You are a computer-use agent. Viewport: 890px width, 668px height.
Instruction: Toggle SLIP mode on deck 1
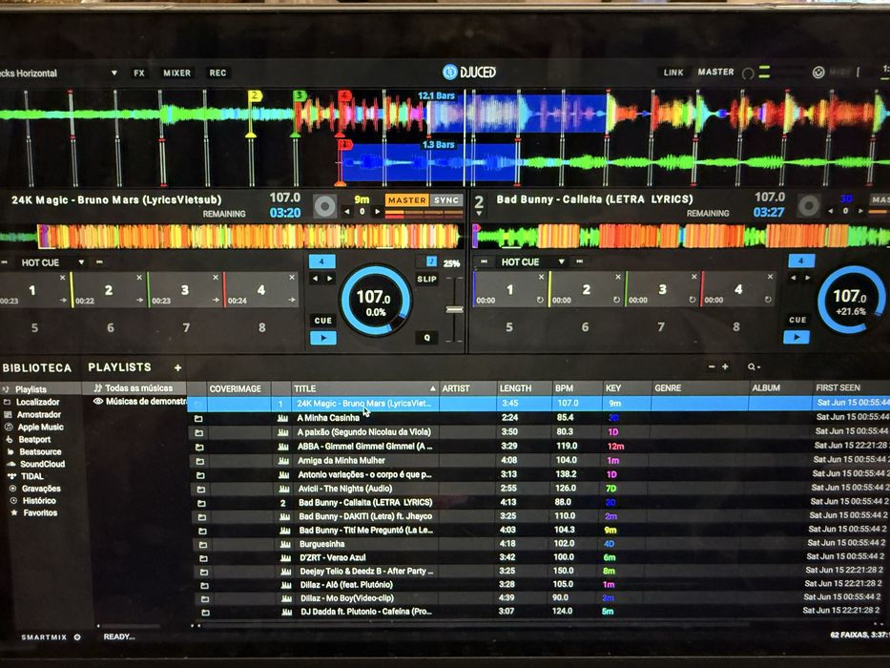(426, 279)
